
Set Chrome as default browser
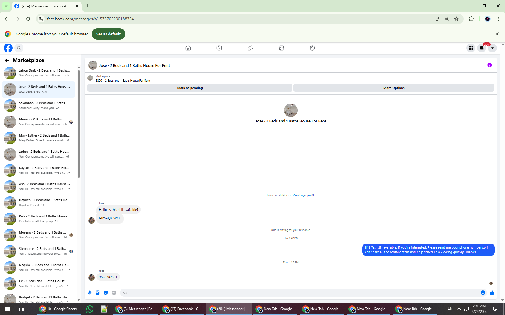click(x=109, y=34)
